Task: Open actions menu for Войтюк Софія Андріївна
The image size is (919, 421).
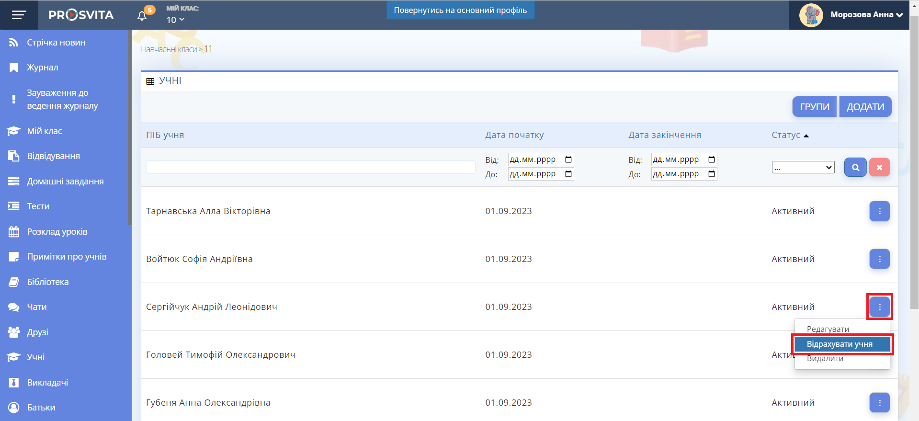Action: (x=879, y=259)
